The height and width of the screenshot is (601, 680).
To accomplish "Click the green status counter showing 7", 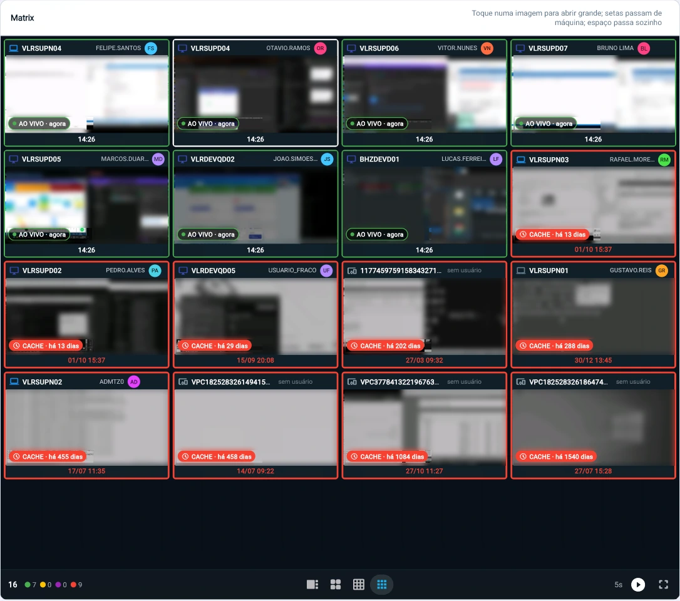I will 30,585.
